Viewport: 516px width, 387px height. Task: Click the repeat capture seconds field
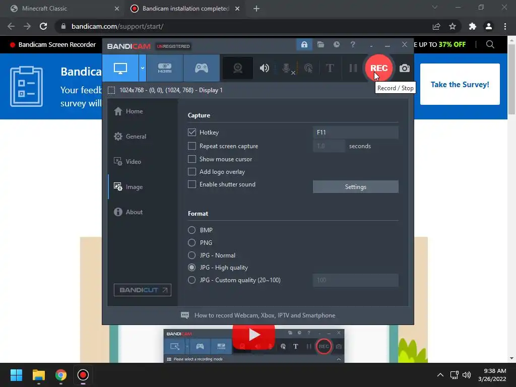329,146
